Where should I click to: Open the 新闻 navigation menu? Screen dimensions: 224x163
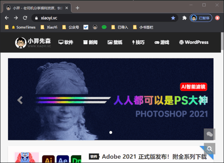[x=90, y=42]
